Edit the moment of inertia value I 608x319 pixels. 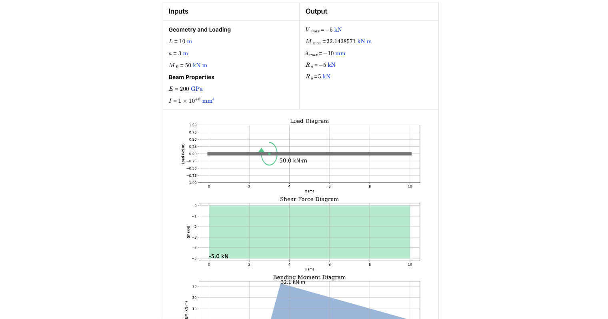click(x=189, y=100)
